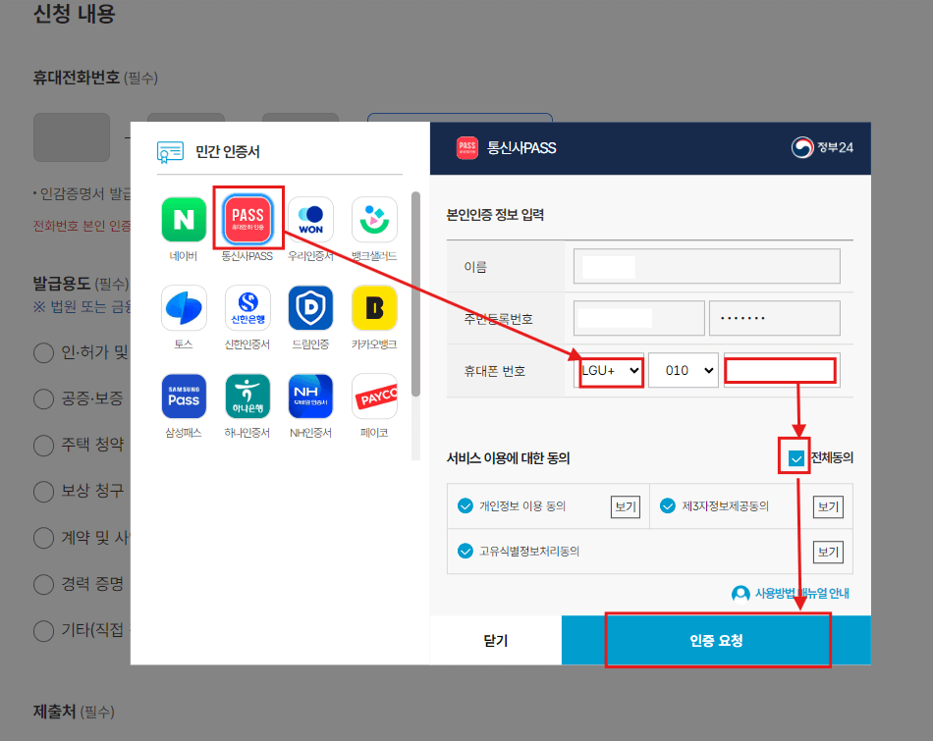
Task: Select the Woori WON certificate icon
Action: [310, 220]
